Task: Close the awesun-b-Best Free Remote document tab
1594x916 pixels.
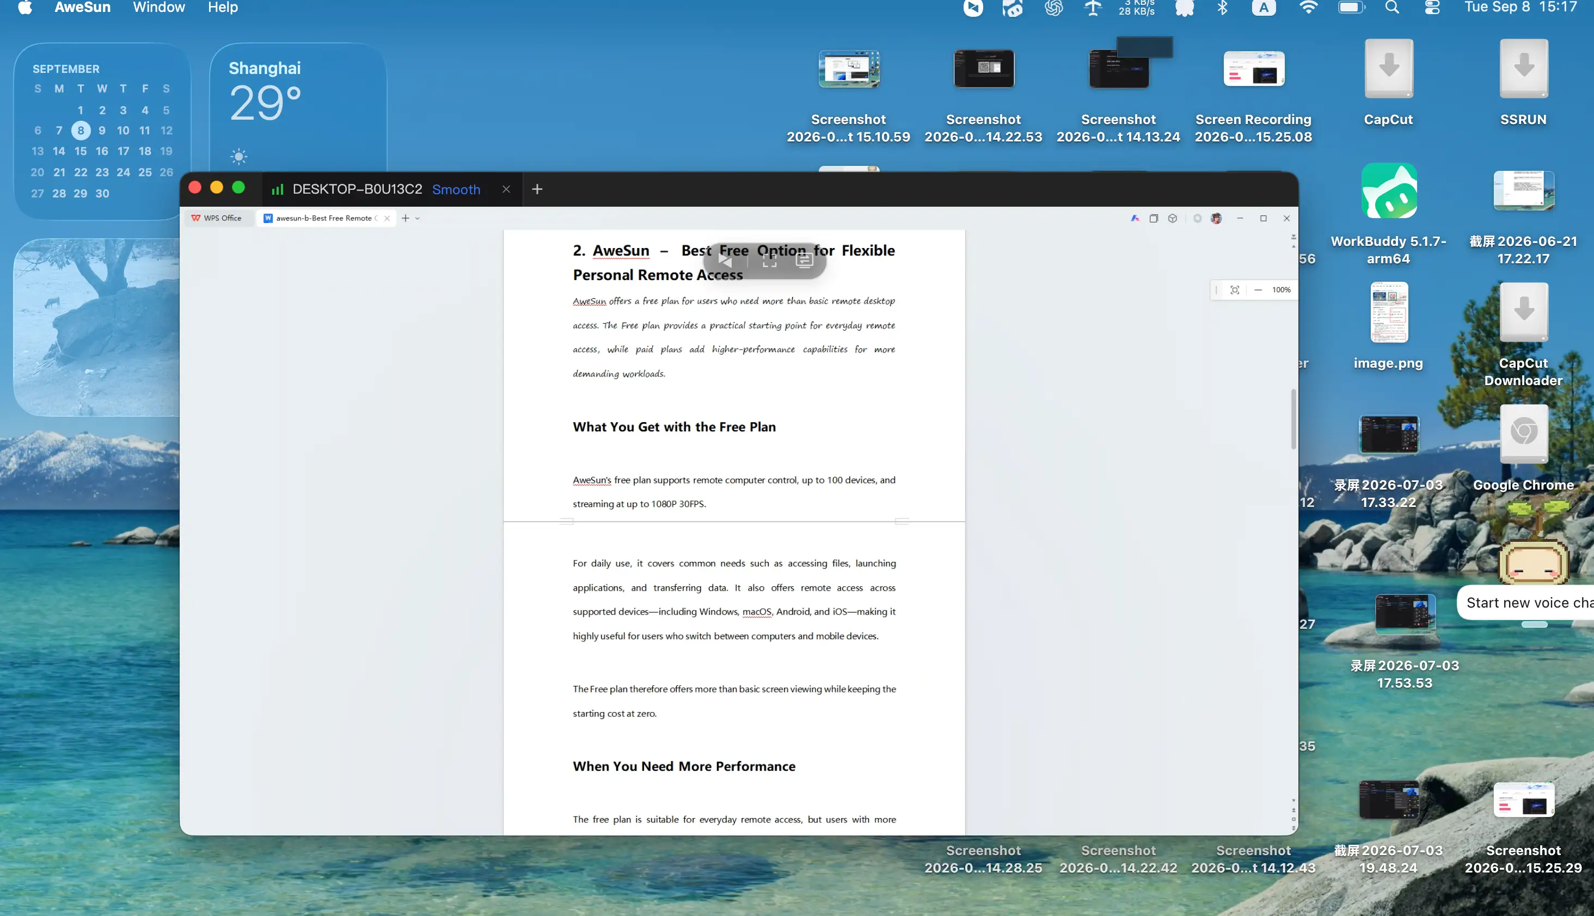Action: [387, 218]
